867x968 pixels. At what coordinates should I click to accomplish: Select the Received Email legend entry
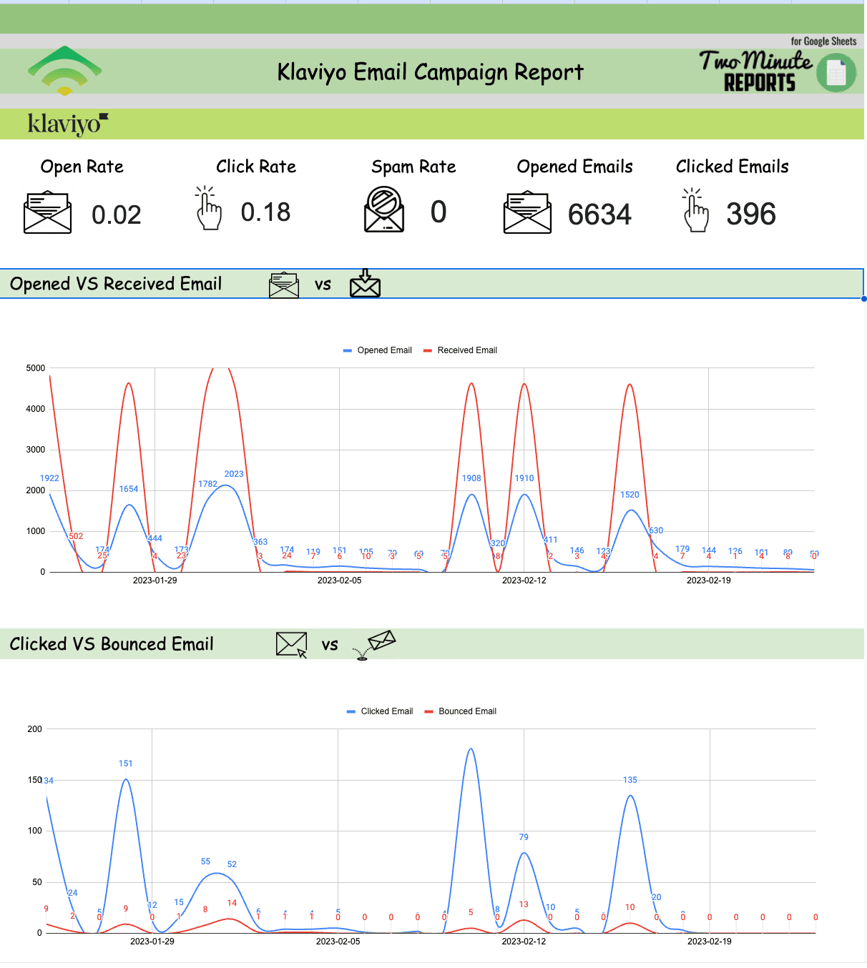coord(460,350)
